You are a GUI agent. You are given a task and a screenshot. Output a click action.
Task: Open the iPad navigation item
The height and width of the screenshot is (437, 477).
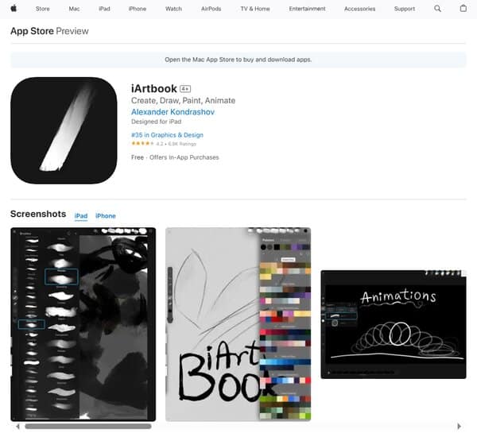[x=104, y=9]
